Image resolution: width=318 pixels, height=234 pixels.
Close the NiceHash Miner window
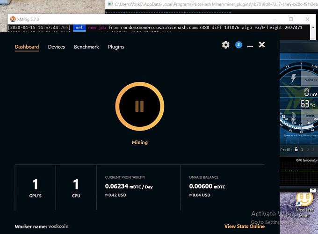[x=261, y=44]
